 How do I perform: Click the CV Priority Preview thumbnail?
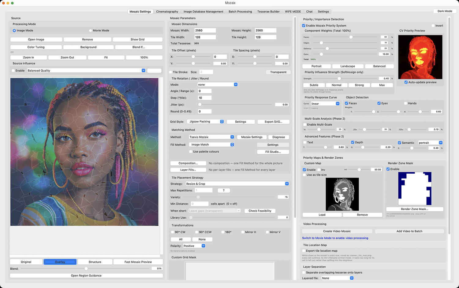click(x=420, y=57)
